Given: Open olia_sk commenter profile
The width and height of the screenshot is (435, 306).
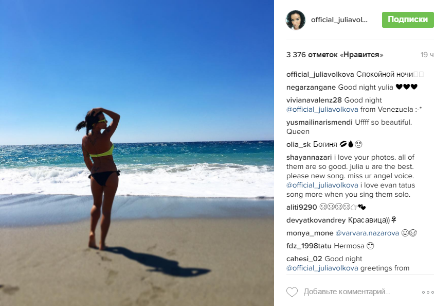Looking at the screenshot, I should point(299,145).
